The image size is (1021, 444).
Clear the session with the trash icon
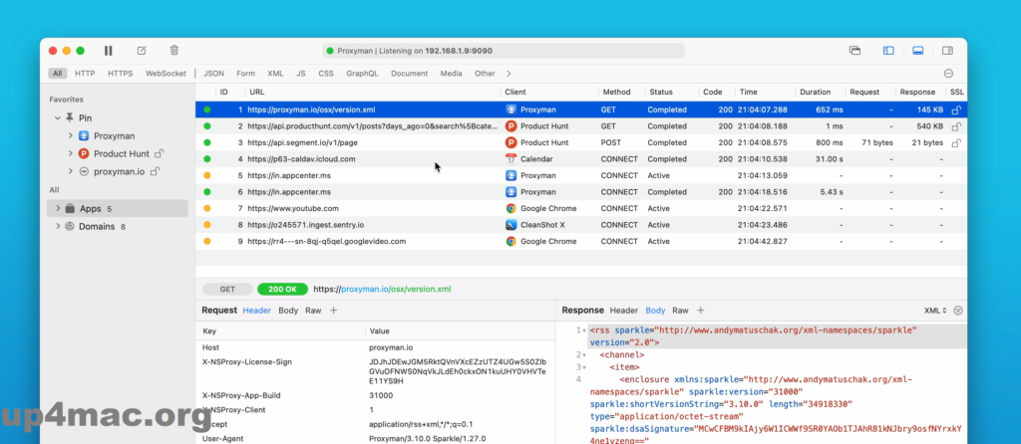(x=174, y=50)
